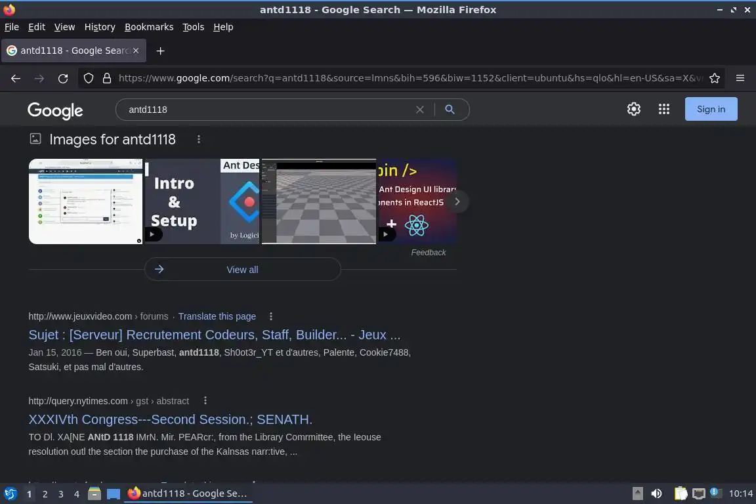This screenshot has height=504, width=756.
Task: Open the taskbar start menu icon
Action: [x=10, y=493]
